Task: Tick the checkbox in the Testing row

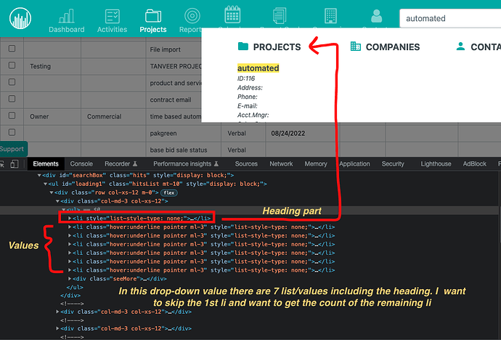Action: (12, 65)
